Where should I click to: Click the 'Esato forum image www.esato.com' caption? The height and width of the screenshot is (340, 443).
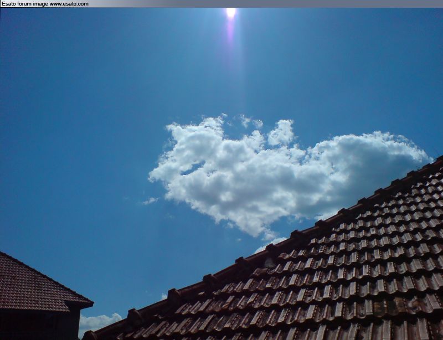[45, 4]
